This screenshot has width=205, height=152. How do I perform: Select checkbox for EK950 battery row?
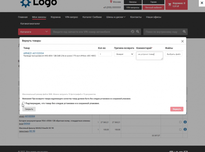point(180,122)
